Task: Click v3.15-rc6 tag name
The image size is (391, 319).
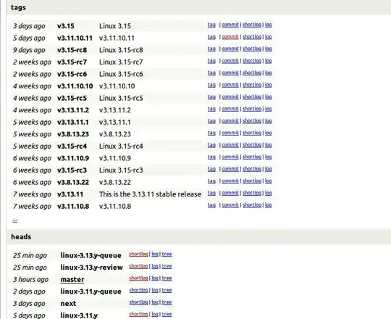Action: point(72,74)
